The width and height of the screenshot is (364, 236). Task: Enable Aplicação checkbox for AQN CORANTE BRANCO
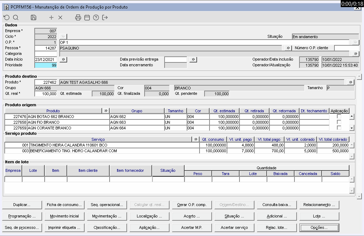tap(339, 128)
